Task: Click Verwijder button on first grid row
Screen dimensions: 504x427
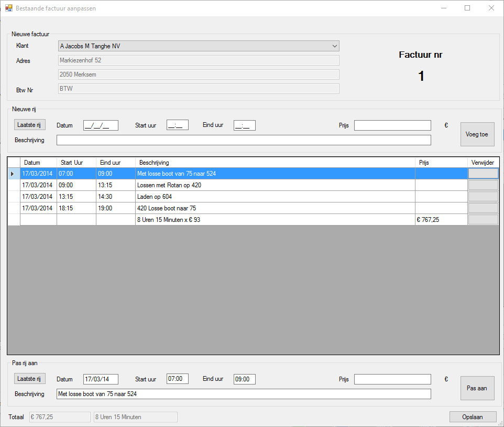Action: pyautogui.click(x=483, y=174)
